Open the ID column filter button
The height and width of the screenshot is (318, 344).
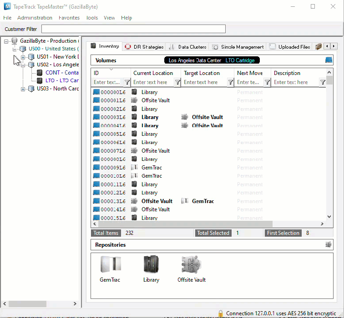127,82
